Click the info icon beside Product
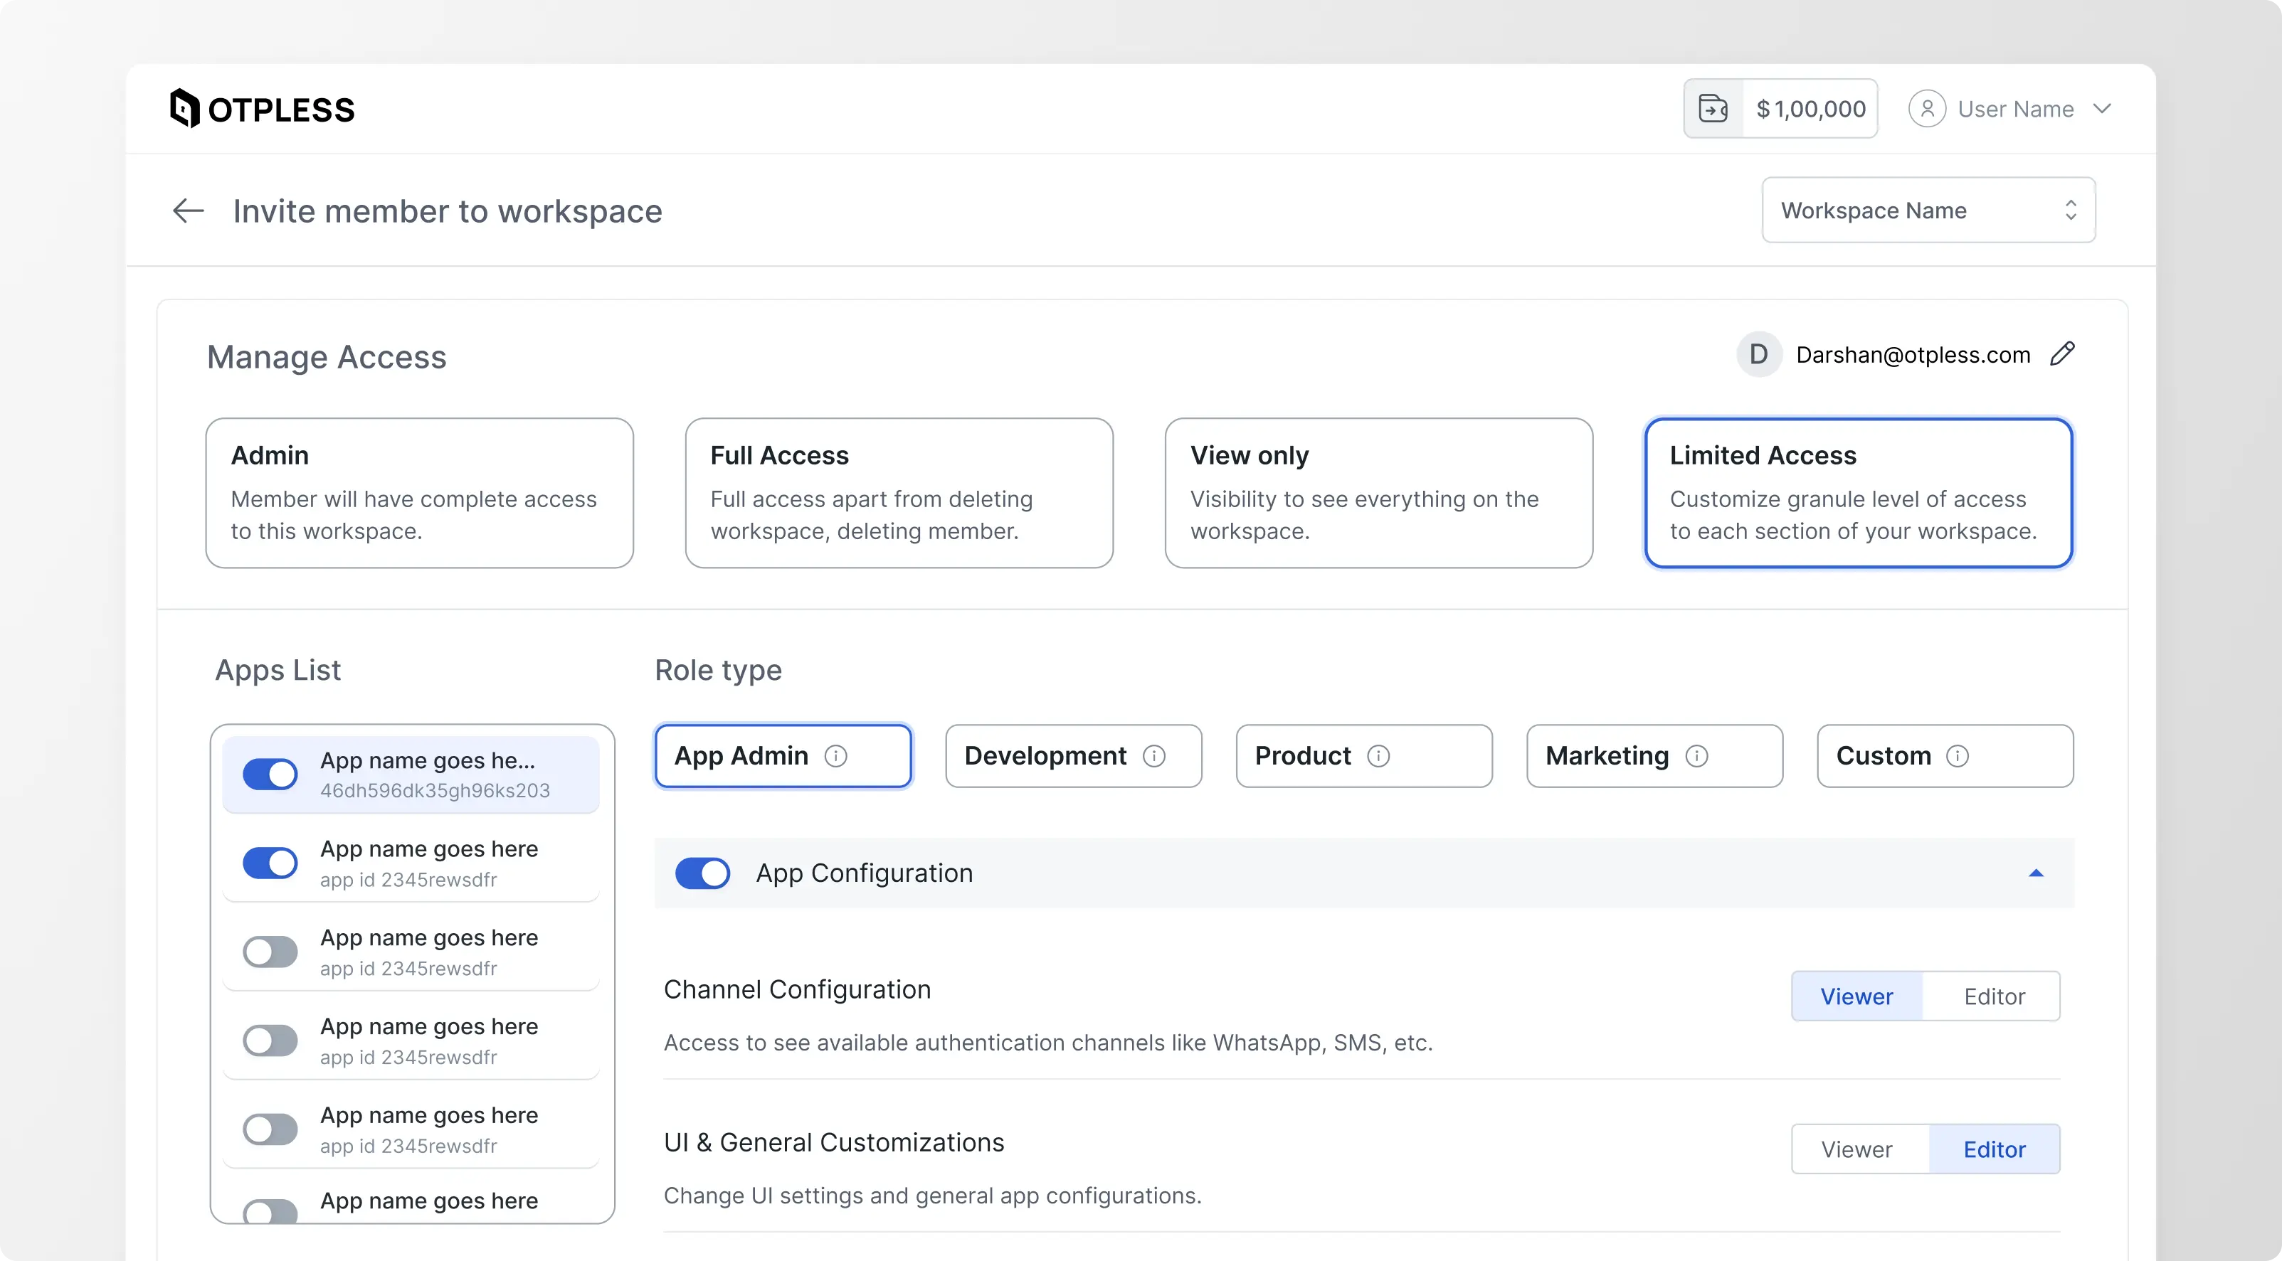Screen dimensions: 2282x1261 (x=1378, y=756)
